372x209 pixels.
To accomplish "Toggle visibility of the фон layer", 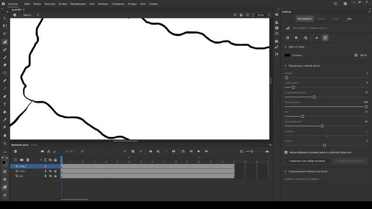I will pyautogui.click(x=51, y=176).
